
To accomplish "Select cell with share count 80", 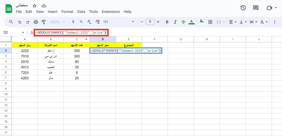I will (x=77, y=62).
